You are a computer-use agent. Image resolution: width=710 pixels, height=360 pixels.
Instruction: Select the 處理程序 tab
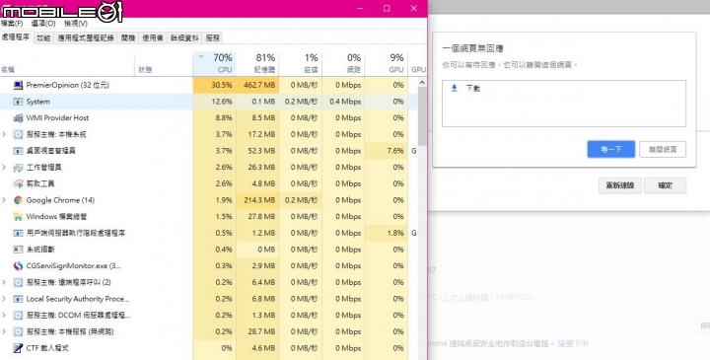tap(16, 37)
